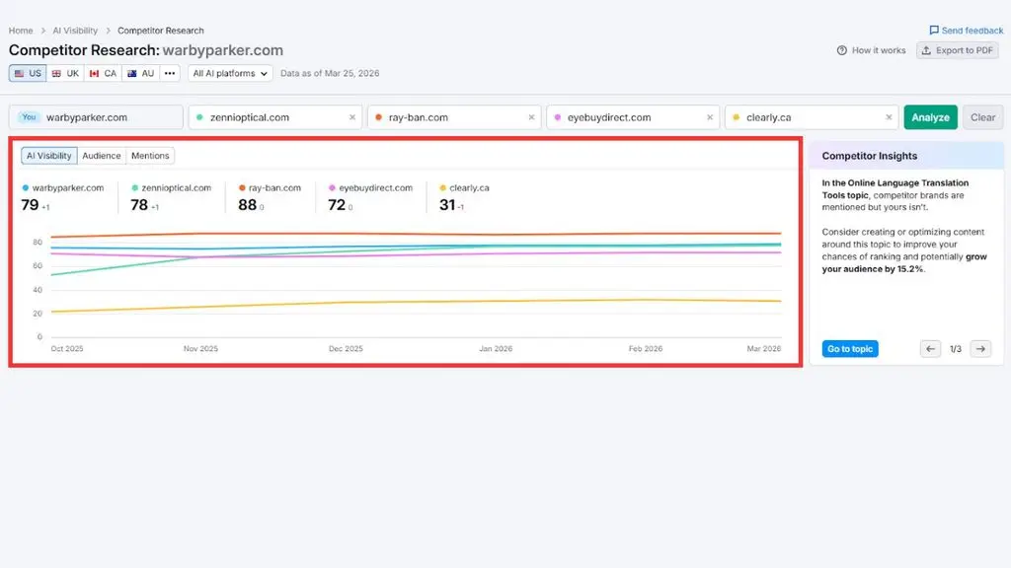
Task: Open more countries ellipsis menu
Action: pyautogui.click(x=170, y=73)
